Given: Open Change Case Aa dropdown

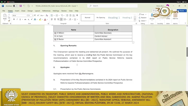Looking at the screenshot, I should pyautogui.click(x=42, y=15).
